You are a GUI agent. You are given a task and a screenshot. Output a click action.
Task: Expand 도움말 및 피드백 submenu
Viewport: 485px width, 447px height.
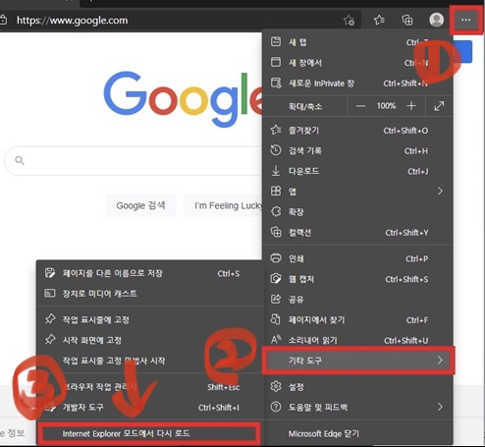[357, 407]
